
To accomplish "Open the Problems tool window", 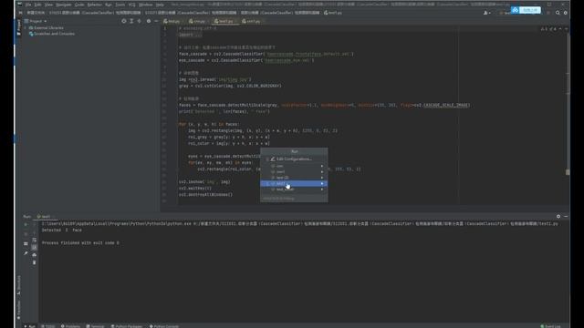I will 70,326.
